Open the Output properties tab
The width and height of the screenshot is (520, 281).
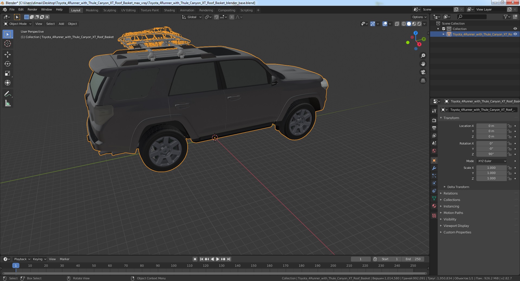tap(434, 128)
